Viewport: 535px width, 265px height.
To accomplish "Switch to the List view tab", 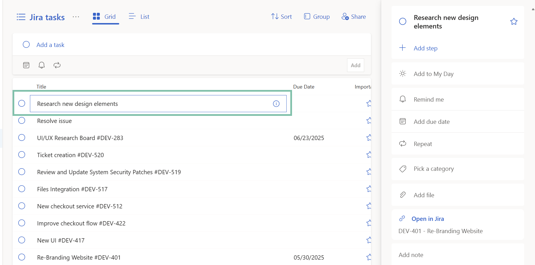I will coord(139,17).
